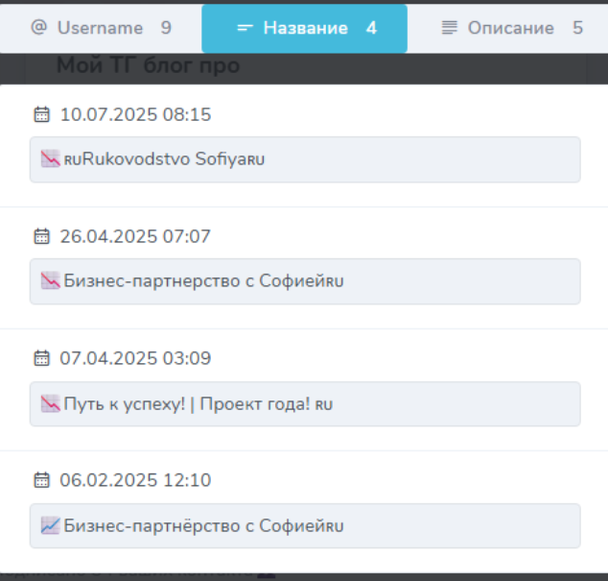Click the calendar icon beside 26.04.2025 07:07
Screen dimensions: 608x581
click(41, 236)
